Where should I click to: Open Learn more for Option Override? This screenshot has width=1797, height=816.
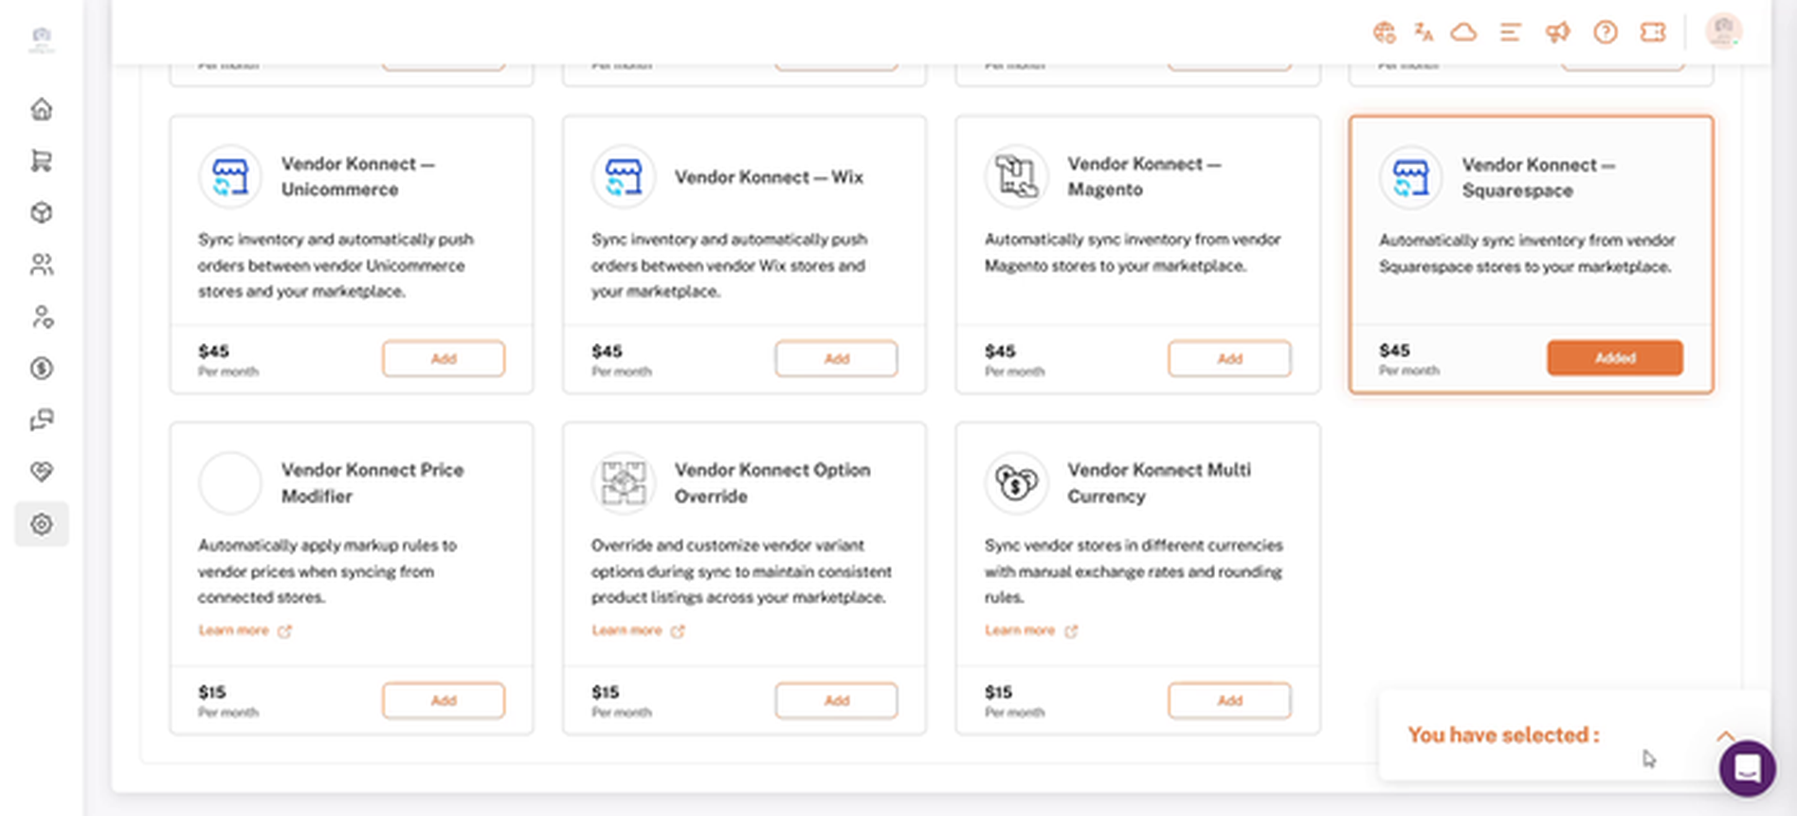[638, 630]
